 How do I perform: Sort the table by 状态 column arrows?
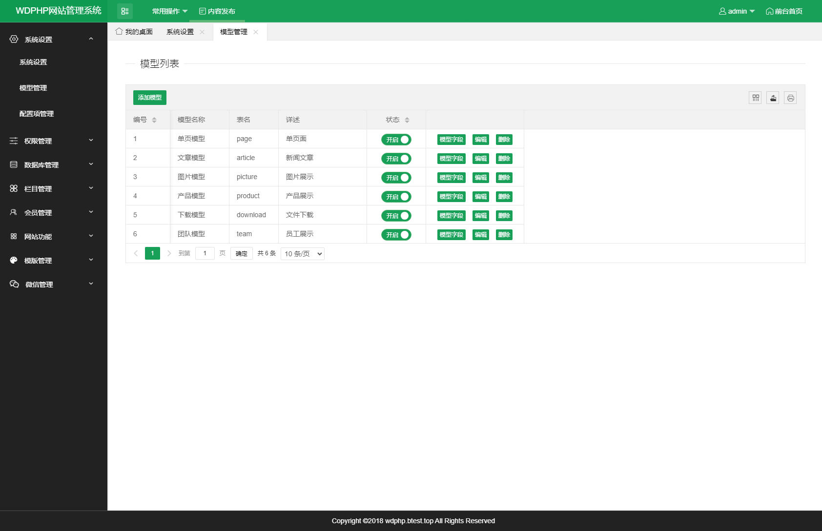pyautogui.click(x=407, y=120)
